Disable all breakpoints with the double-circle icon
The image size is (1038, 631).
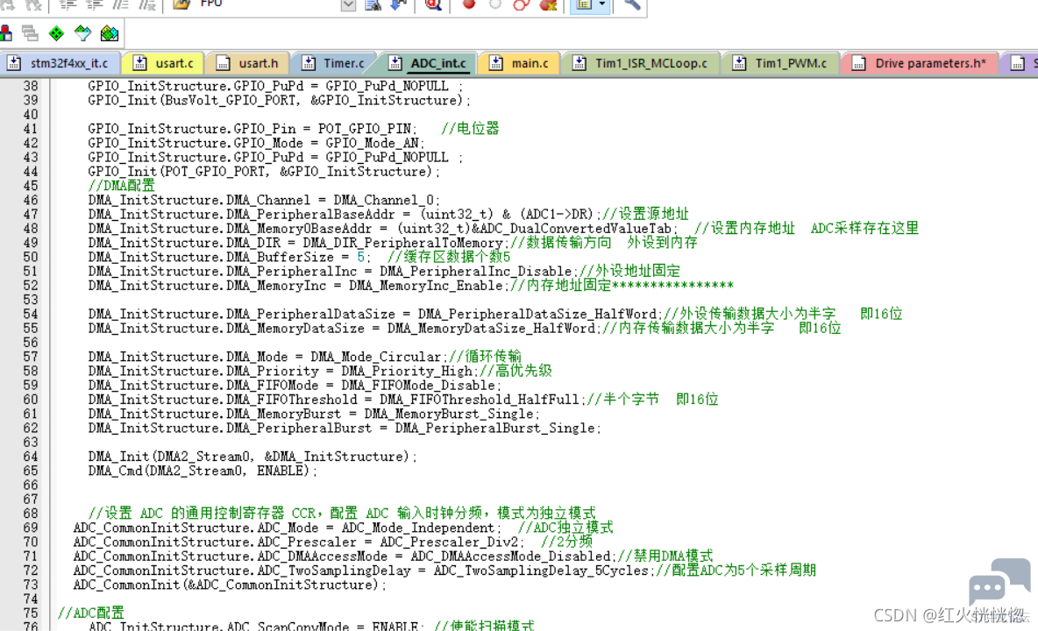[x=521, y=4]
